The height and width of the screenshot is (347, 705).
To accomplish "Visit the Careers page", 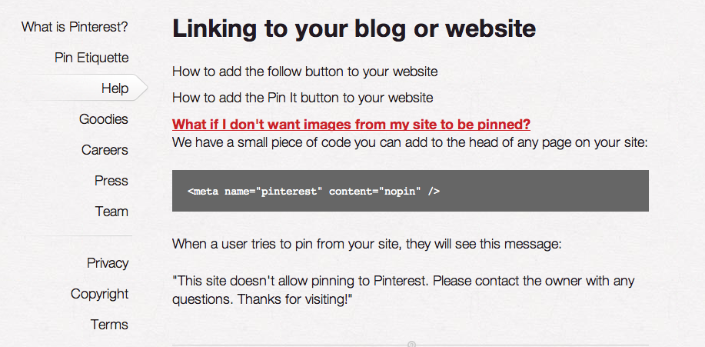I will point(105,150).
